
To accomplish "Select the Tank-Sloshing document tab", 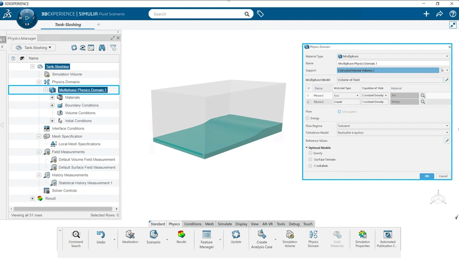I will [x=68, y=24].
